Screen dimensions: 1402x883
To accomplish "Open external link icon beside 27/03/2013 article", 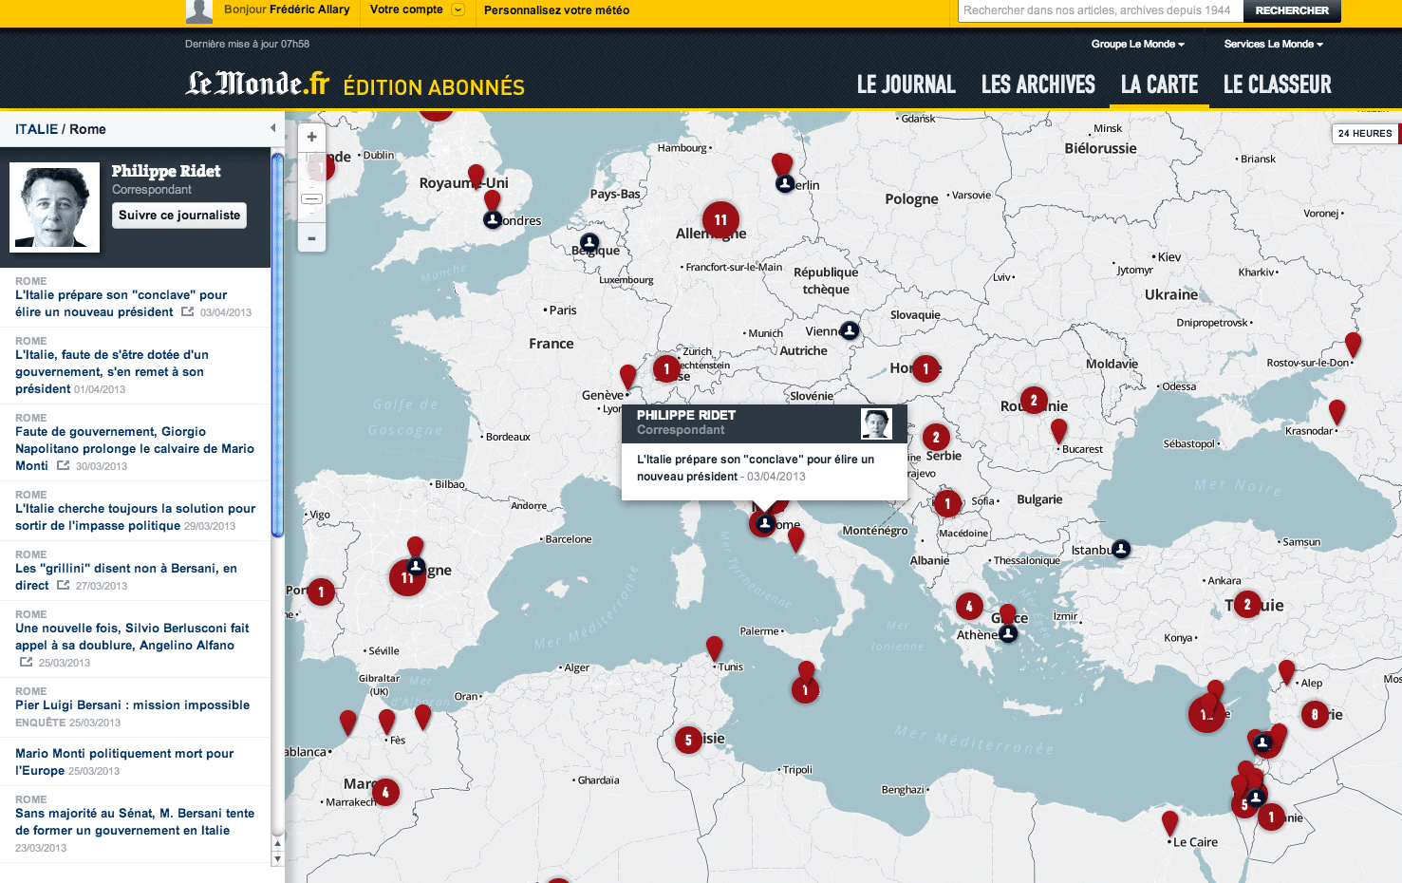I will point(63,585).
